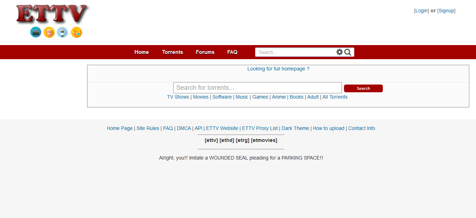Open the DMCA link

(x=184, y=128)
